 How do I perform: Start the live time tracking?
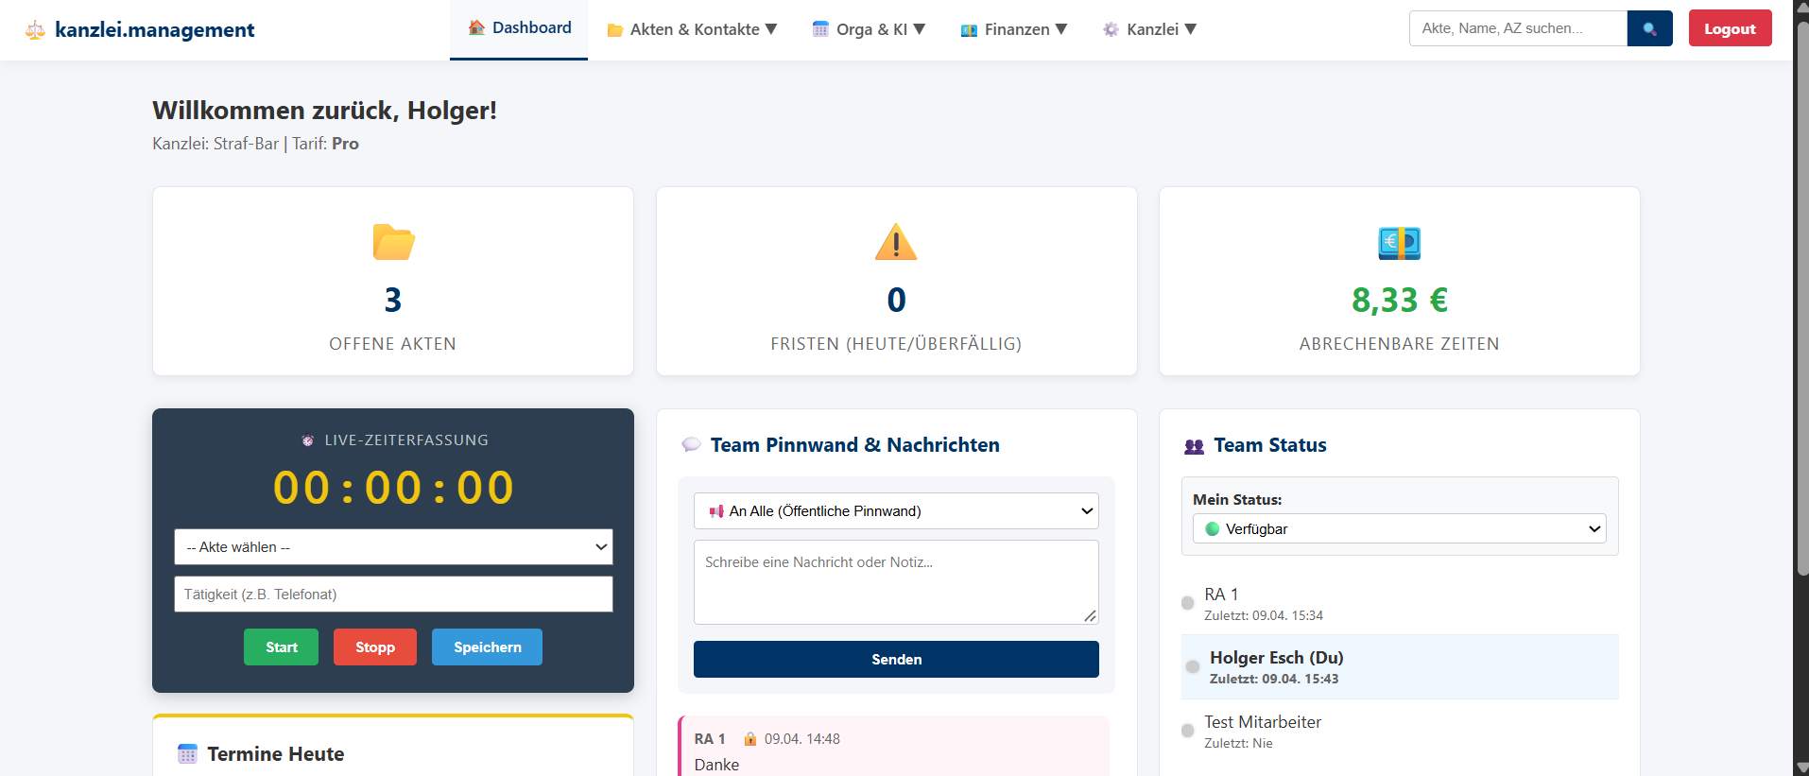coord(282,647)
